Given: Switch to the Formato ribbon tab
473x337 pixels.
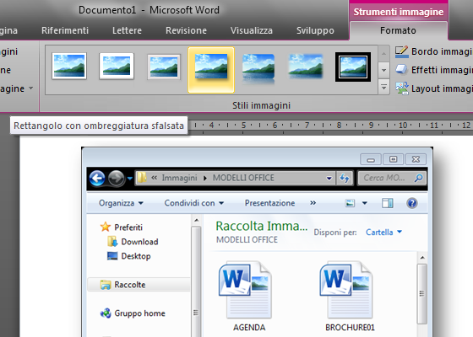Looking at the screenshot, I should coord(398,30).
